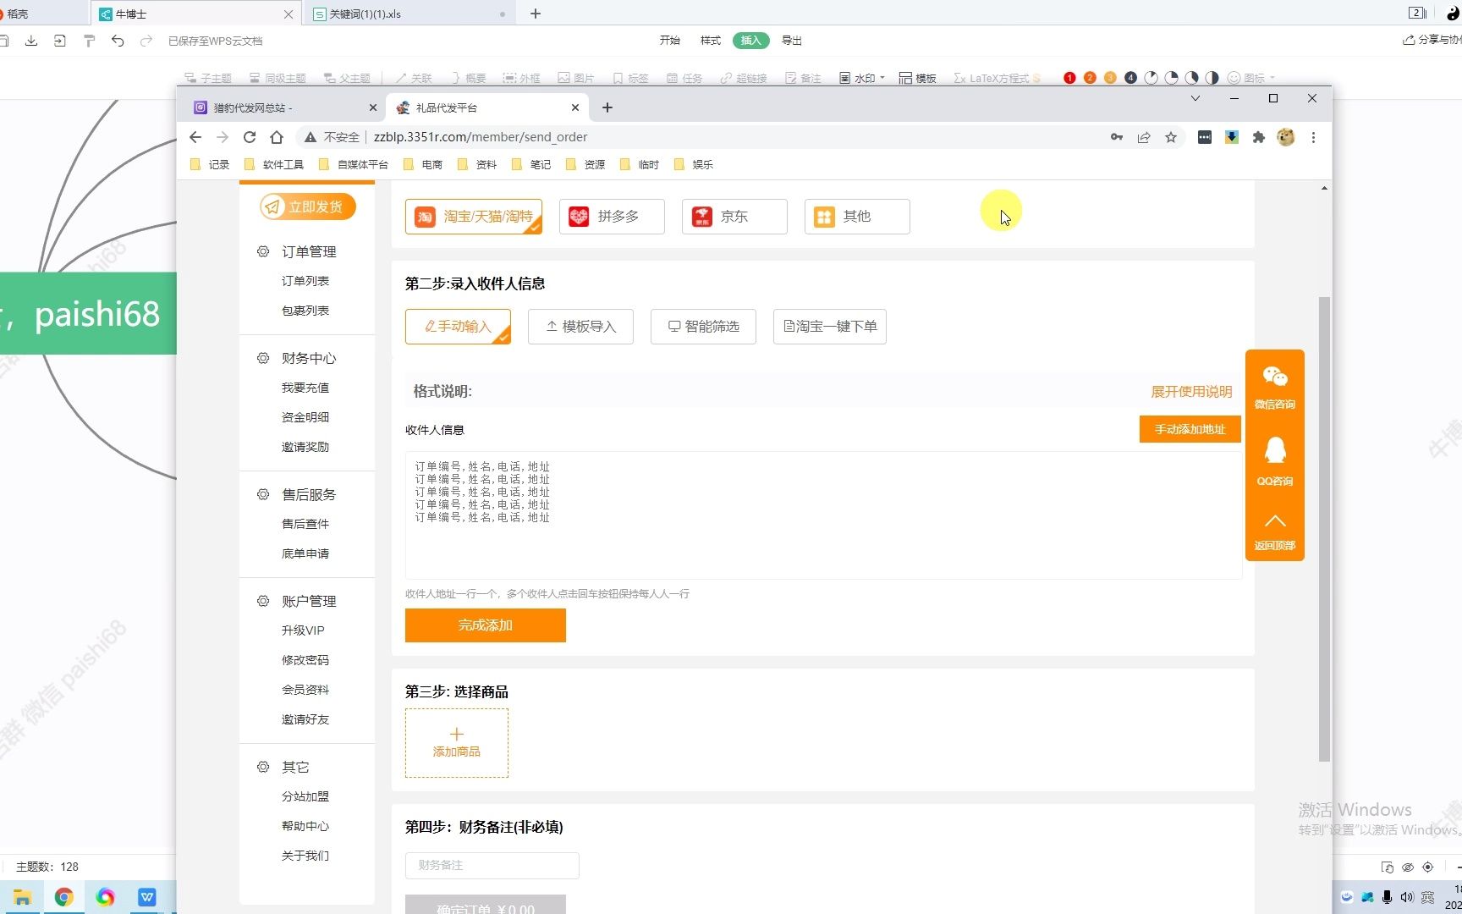Select red priority 1 marker in WPS

coord(1069,78)
